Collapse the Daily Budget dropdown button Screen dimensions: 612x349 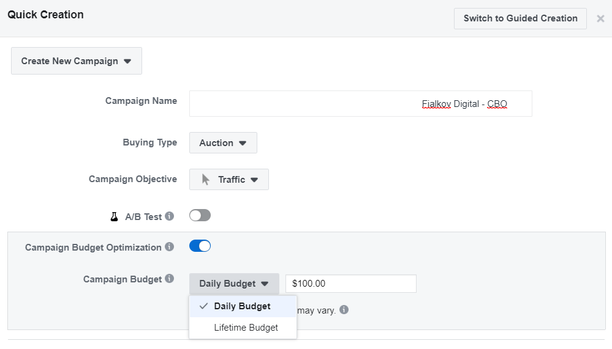234,284
